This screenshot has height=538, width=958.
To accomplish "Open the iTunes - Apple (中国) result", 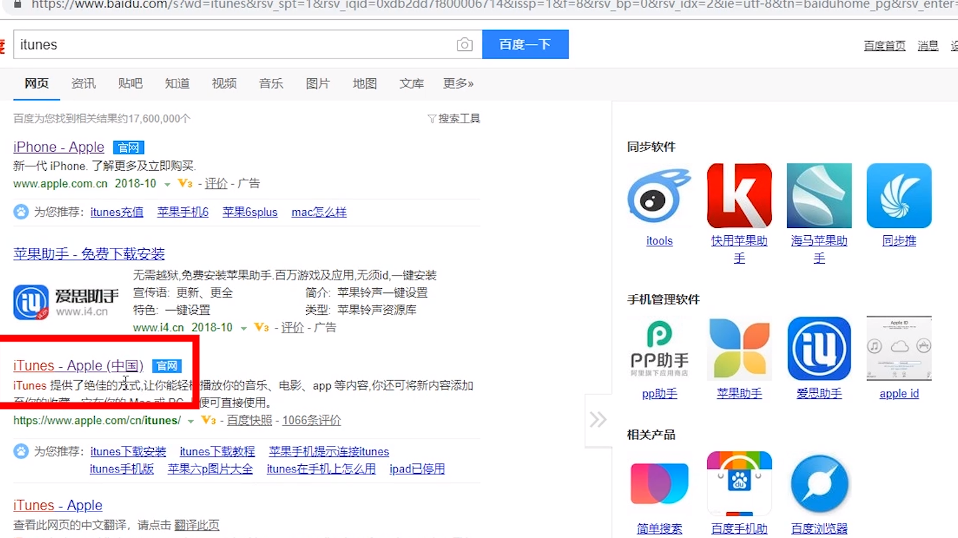I will pos(78,366).
